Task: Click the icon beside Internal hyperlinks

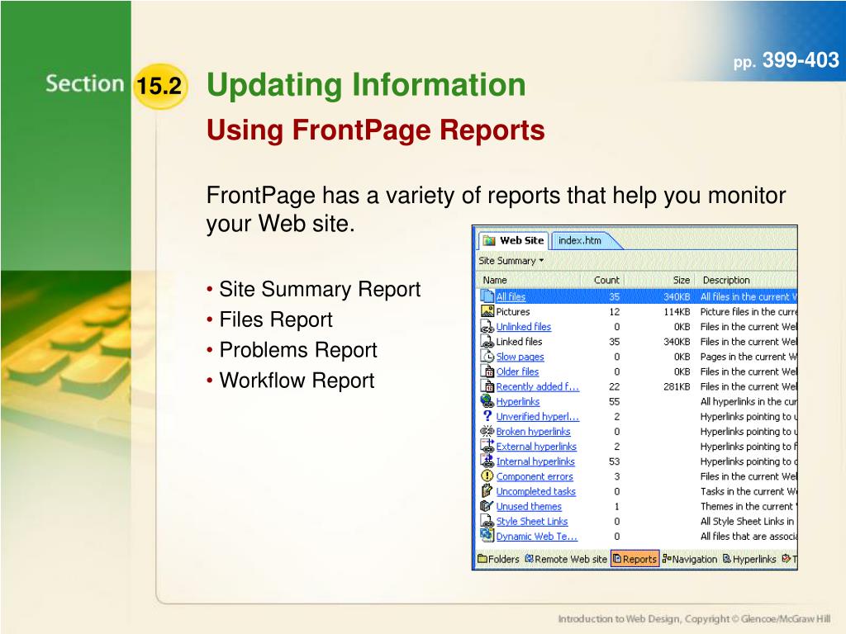Action: point(487,461)
